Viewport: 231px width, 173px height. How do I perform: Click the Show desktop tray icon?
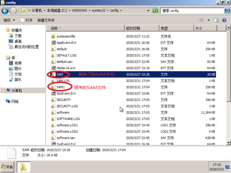coord(228,167)
